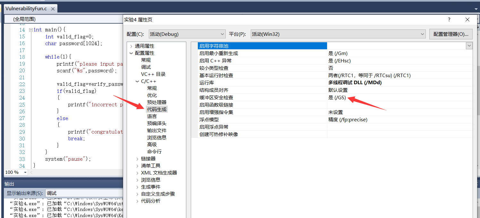Image resolution: width=480 pixels, height=218 pixels.
Task: Expand the 生成事件 tree node
Action: 138,187
